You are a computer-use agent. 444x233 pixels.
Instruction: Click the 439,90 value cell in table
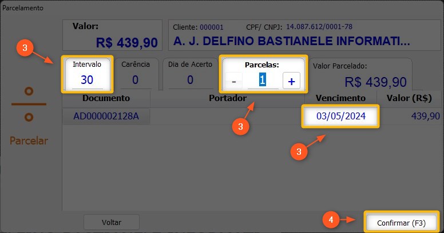point(415,116)
